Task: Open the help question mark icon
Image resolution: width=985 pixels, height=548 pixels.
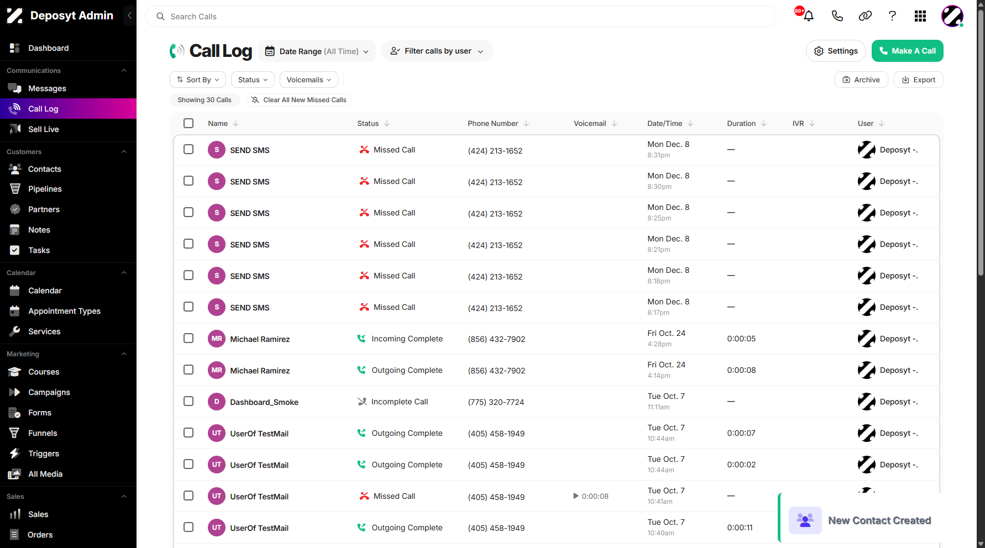Action: tap(892, 16)
